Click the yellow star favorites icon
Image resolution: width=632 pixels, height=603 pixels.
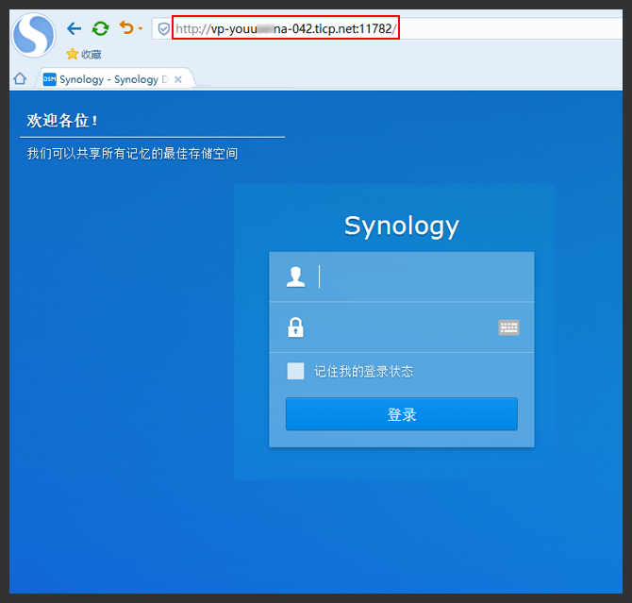(73, 54)
